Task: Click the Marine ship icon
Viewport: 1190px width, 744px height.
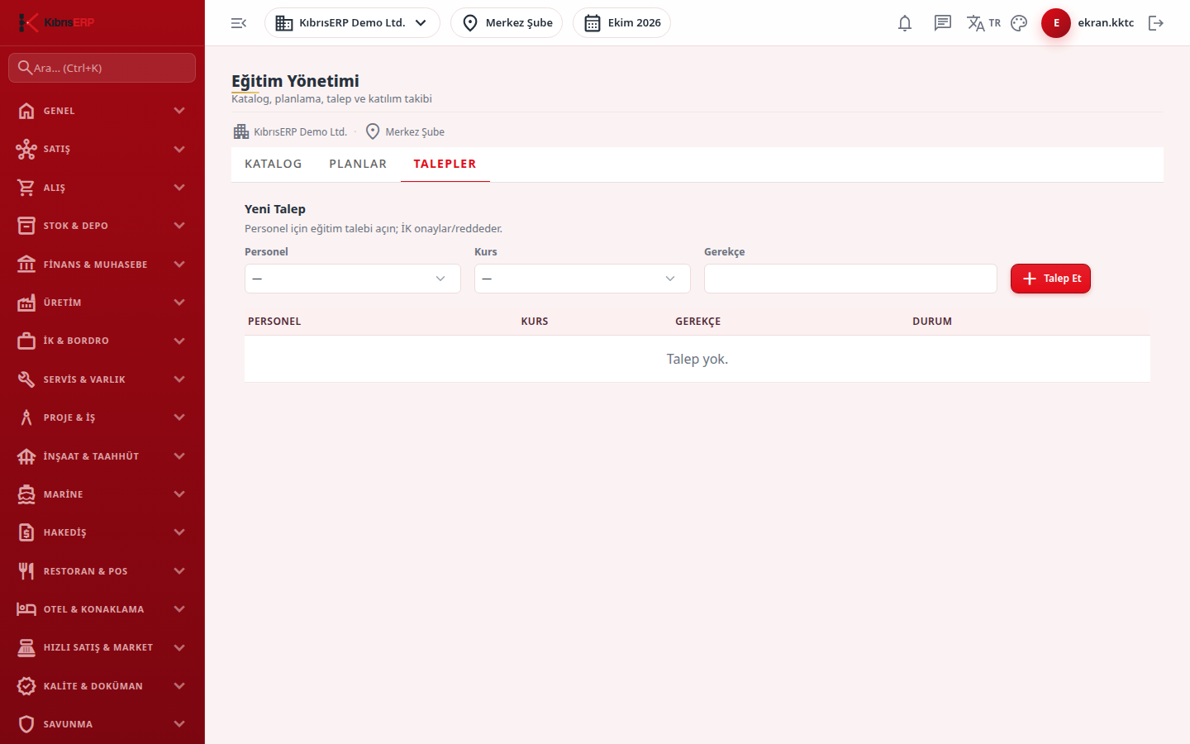Action: tap(26, 494)
